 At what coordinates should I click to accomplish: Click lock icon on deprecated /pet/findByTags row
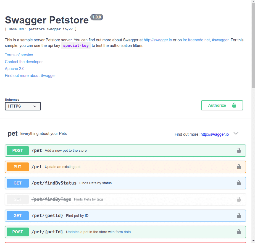pyautogui.click(x=238, y=199)
